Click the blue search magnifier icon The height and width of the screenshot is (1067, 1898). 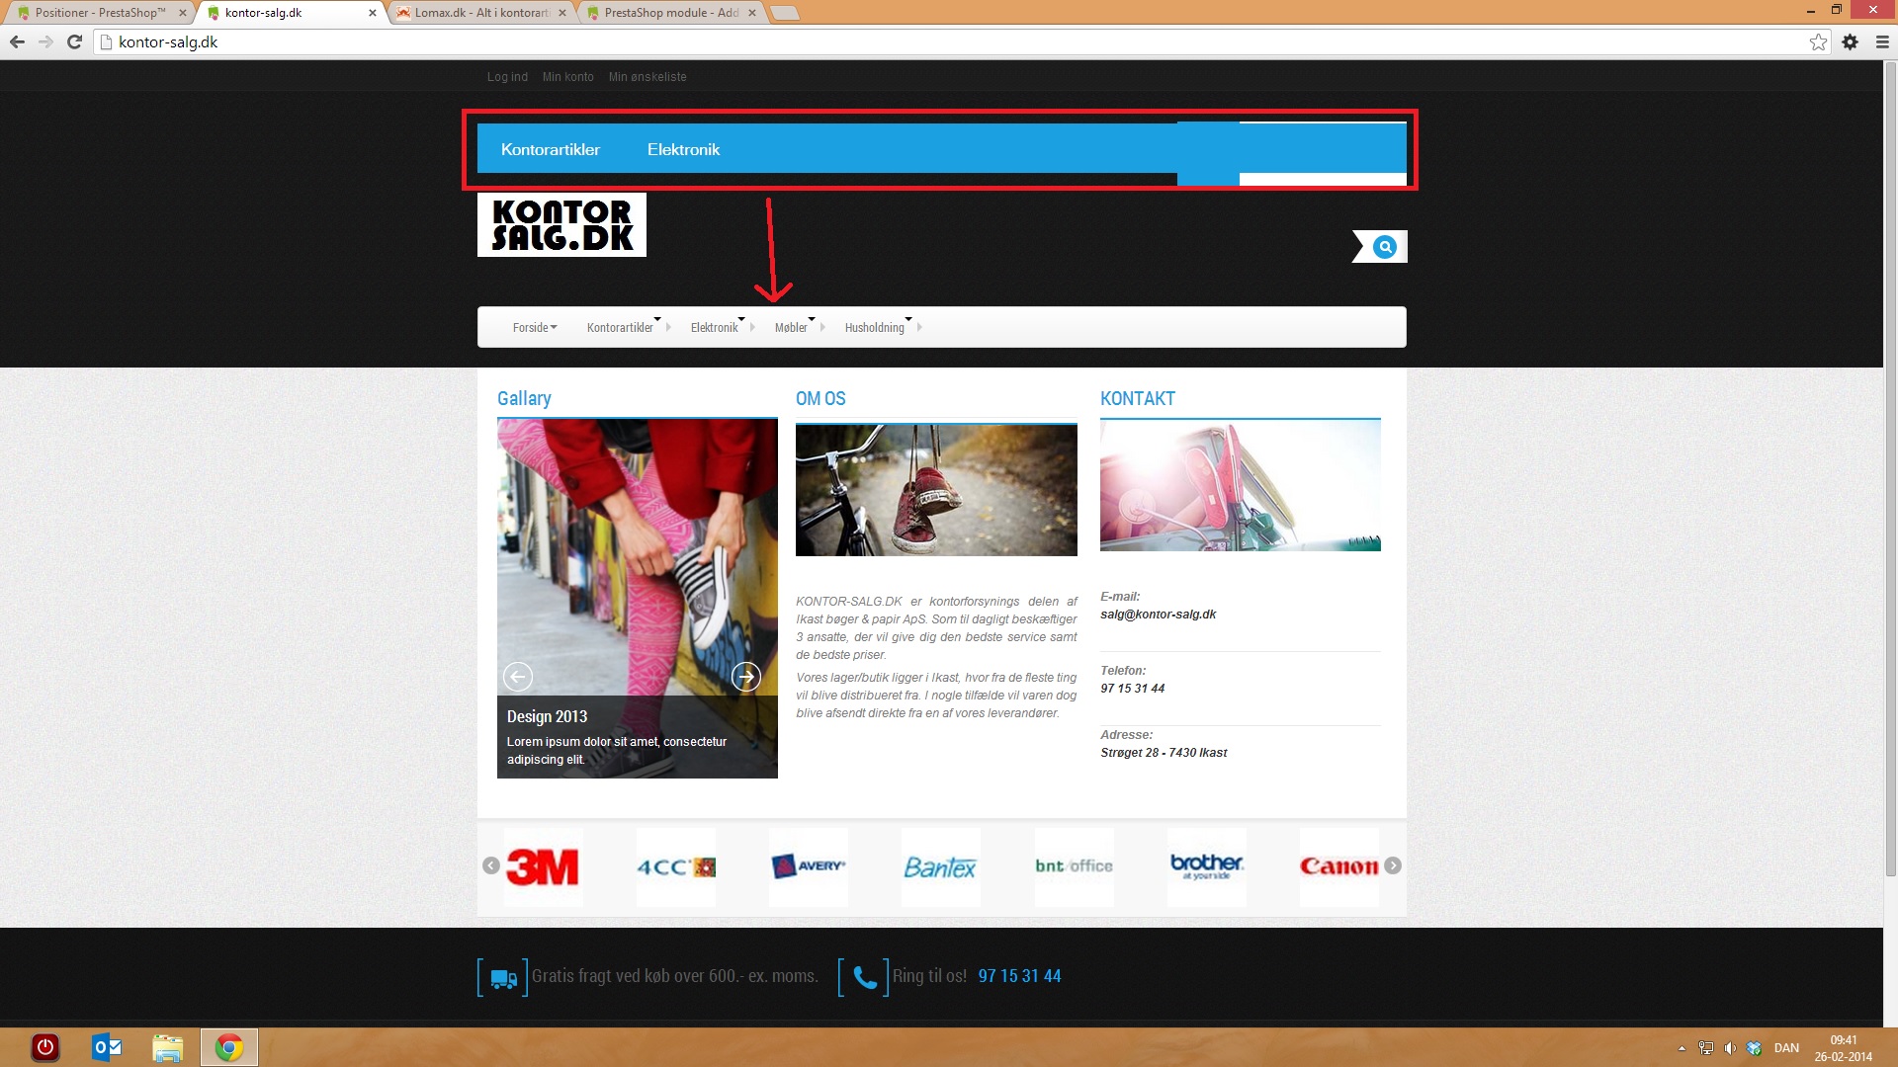[x=1385, y=247]
